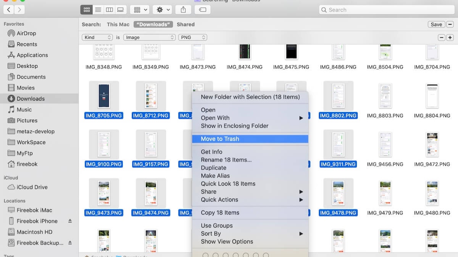Screen dimensions: 458x257
Task: Add search criterion with plus button
Action: coord(450,37)
